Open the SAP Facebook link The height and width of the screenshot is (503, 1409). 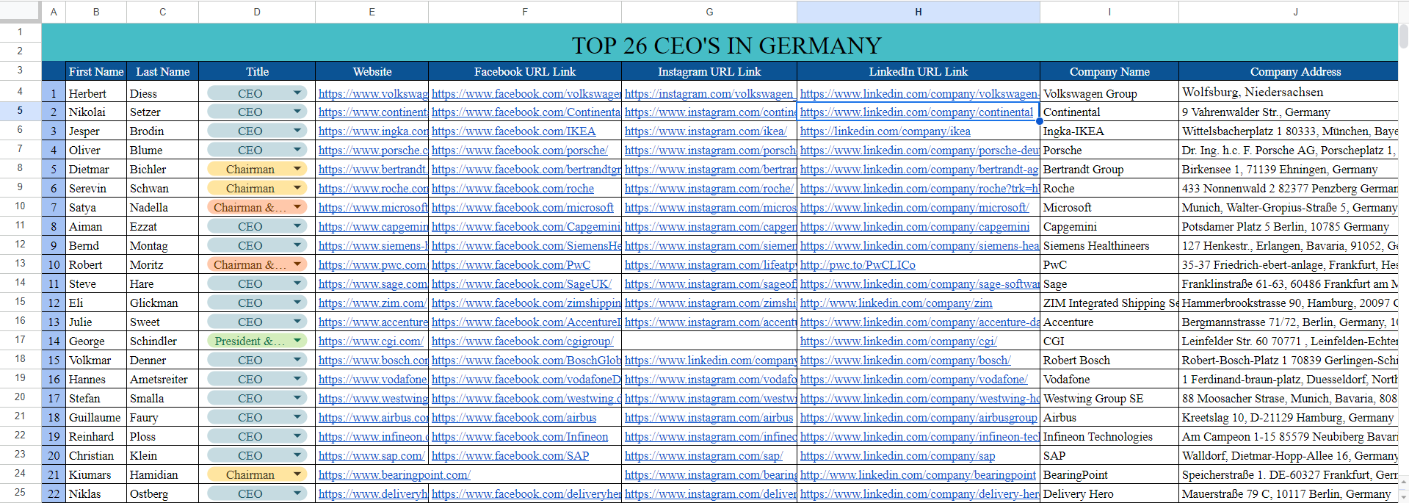tap(510, 456)
